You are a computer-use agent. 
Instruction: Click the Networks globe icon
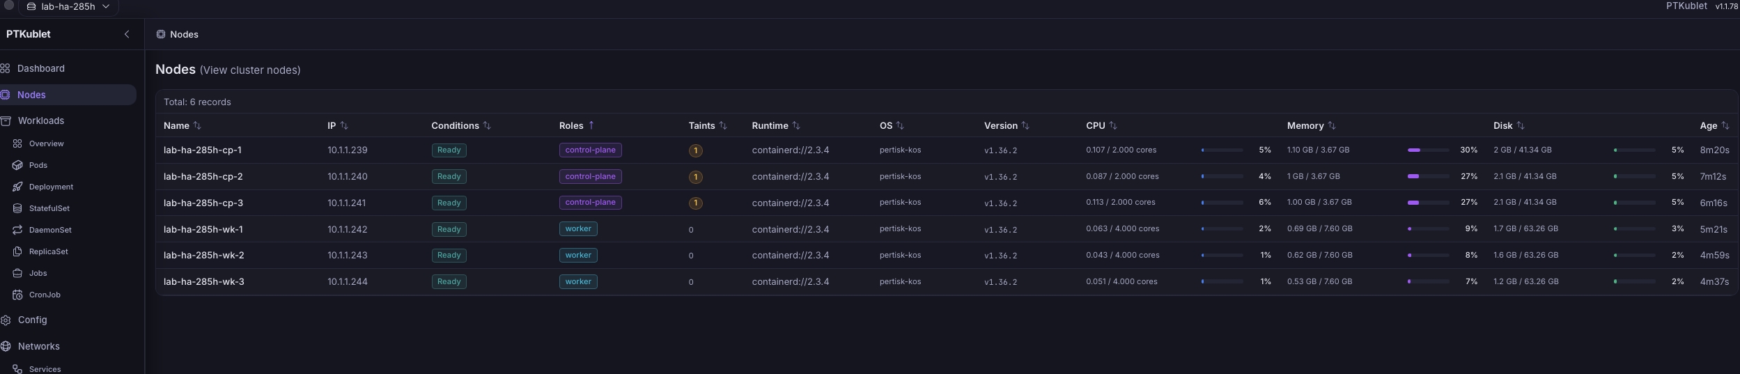[x=6, y=346]
